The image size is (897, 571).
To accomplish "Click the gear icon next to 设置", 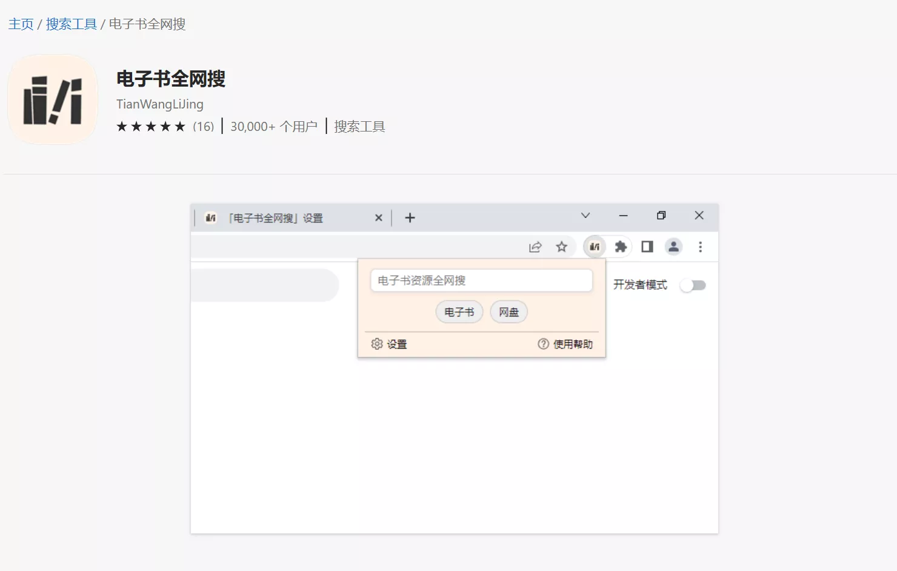I will pos(377,344).
